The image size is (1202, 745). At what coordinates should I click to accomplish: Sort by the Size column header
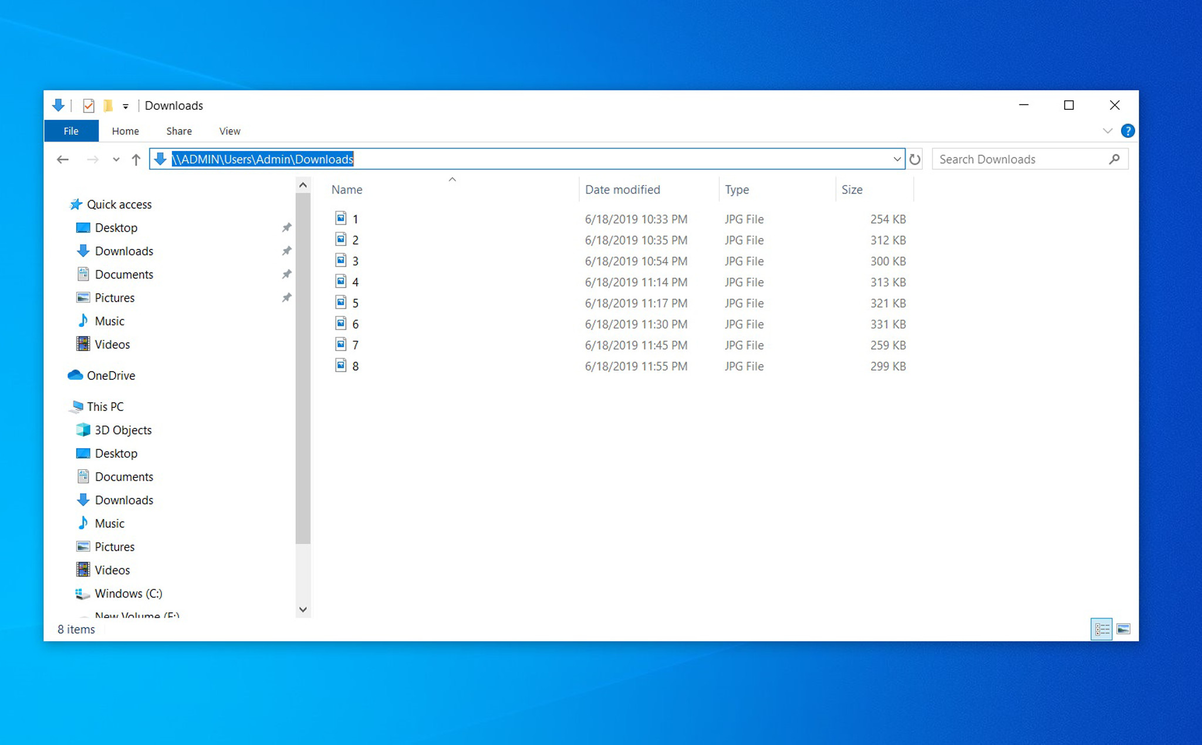[852, 190]
